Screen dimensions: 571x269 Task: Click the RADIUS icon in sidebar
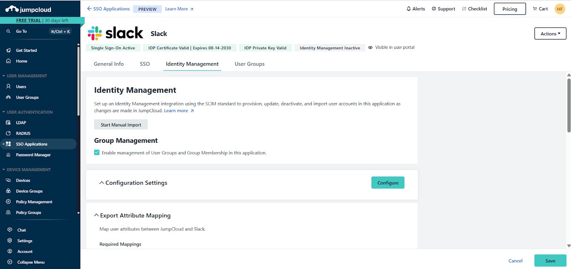[8, 133]
